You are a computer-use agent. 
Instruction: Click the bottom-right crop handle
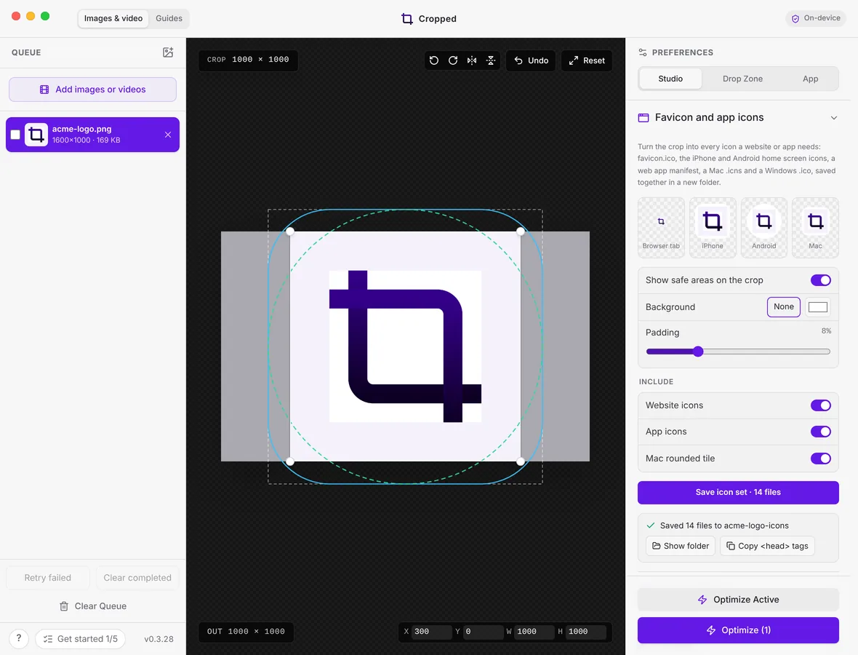(x=521, y=461)
